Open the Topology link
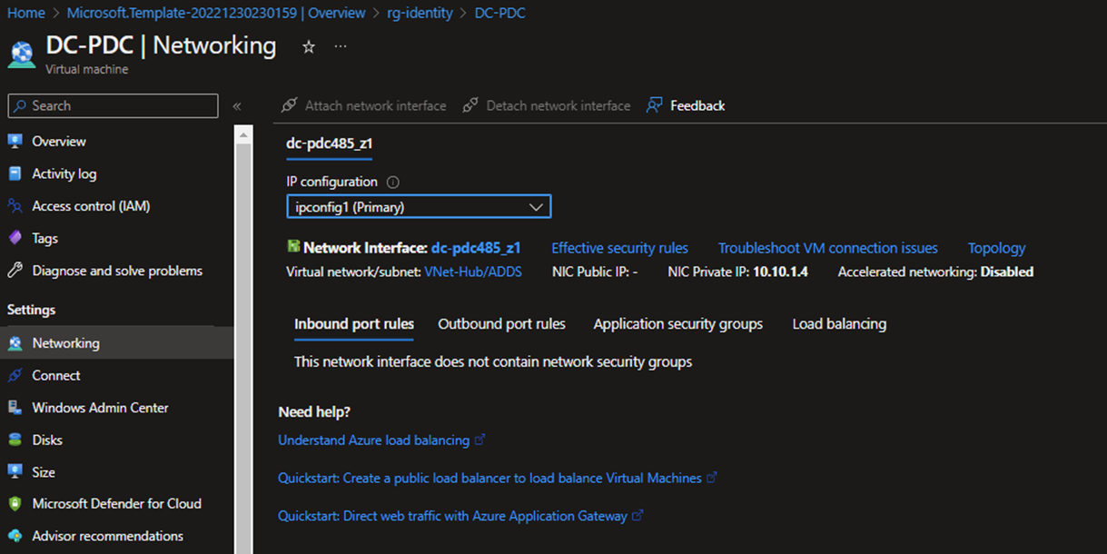This screenshot has width=1107, height=554. coord(996,248)
